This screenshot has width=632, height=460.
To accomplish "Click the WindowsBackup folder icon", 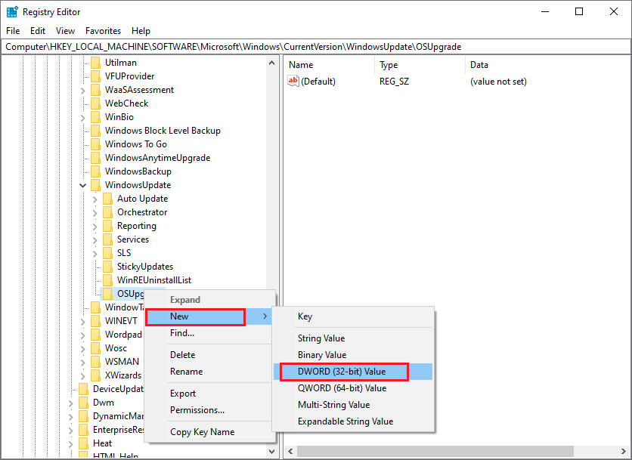I will 95,171.
